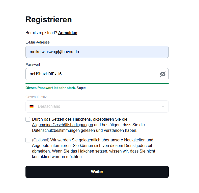Click the green password strength bar
Screen dimensions: 199x193
coord(97,84)
